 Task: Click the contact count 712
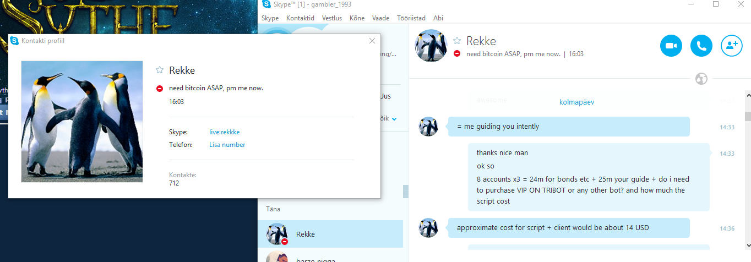pyautogui.click(x=174, y=183)
